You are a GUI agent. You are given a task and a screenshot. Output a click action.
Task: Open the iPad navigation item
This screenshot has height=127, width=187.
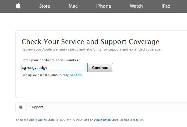[166, 6]
